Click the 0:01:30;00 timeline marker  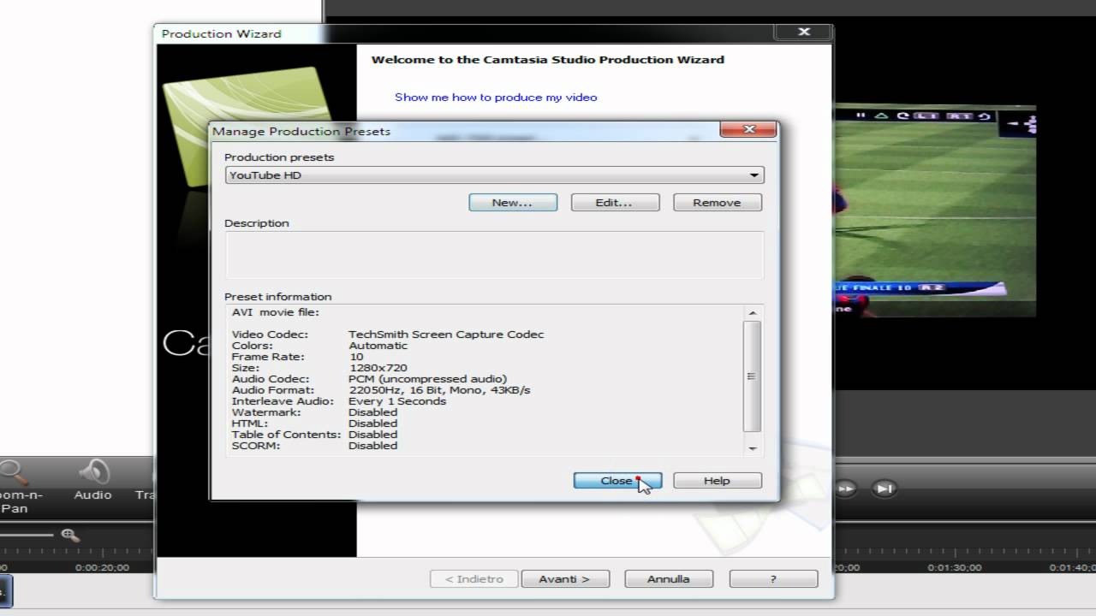point(954,567)
